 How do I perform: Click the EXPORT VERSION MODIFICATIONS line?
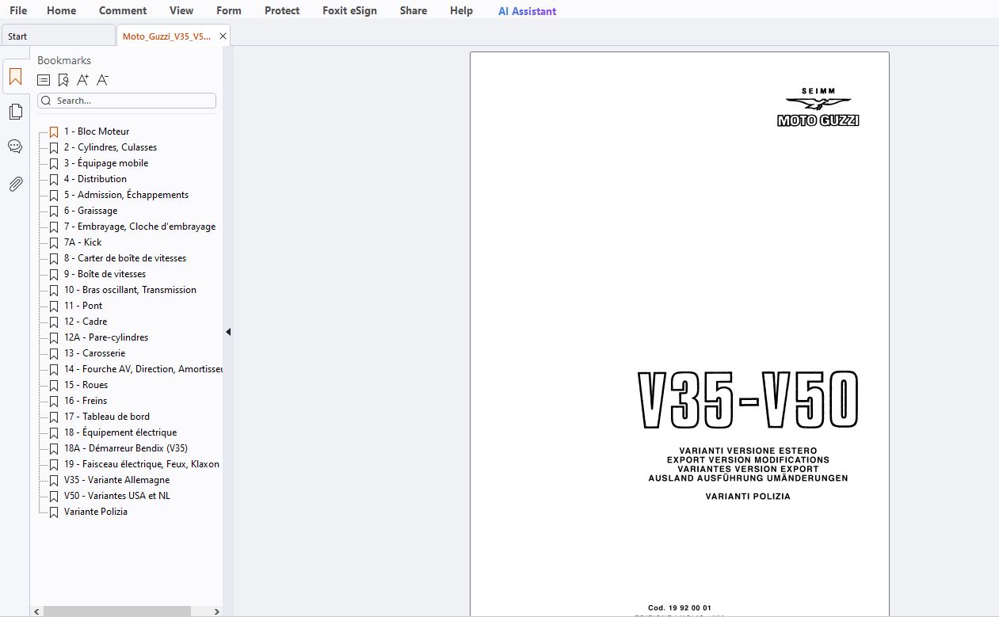(748, 459)
